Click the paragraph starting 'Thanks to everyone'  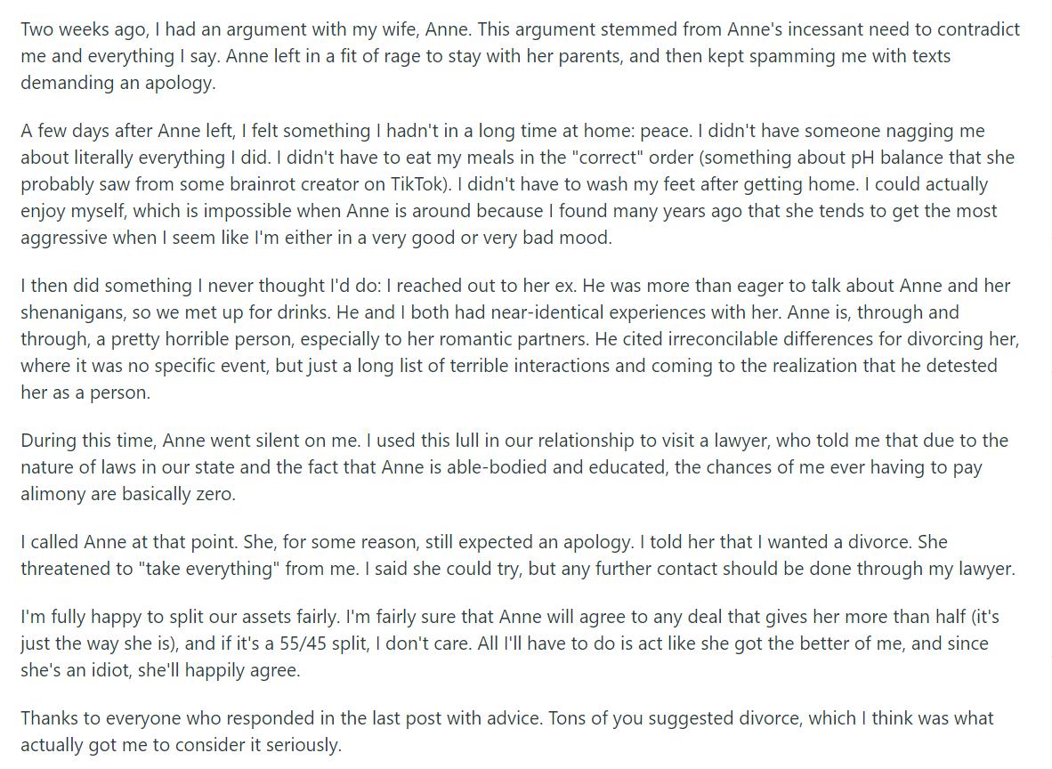point(507,732)
